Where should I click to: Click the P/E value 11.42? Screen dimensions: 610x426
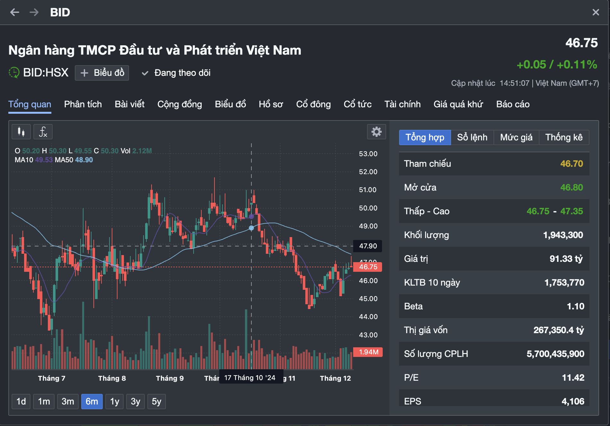pyautogui.click(x=573, y=378)
